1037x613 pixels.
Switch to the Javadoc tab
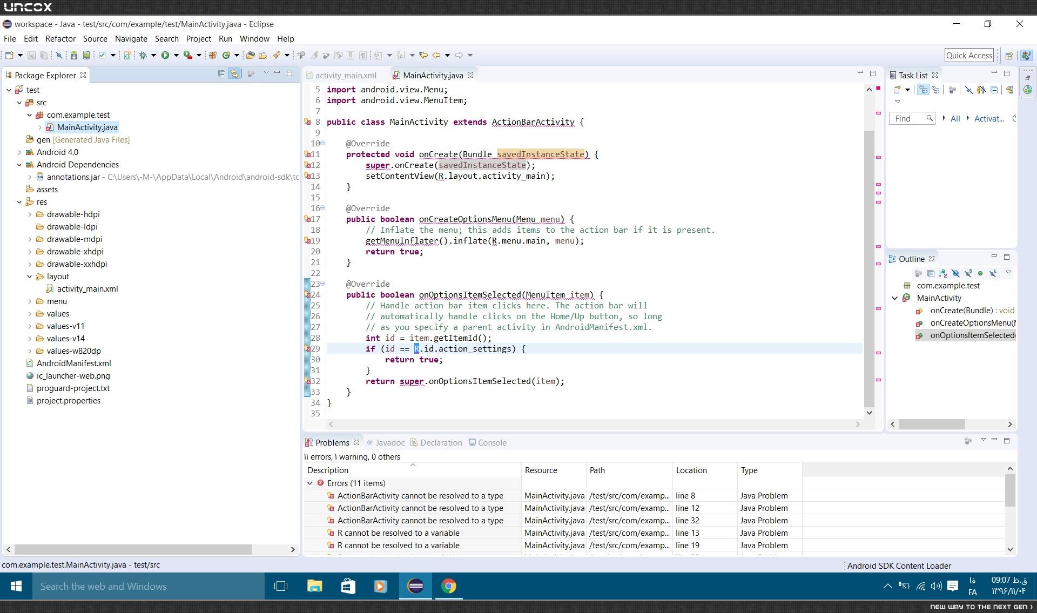tap(386, 443)
